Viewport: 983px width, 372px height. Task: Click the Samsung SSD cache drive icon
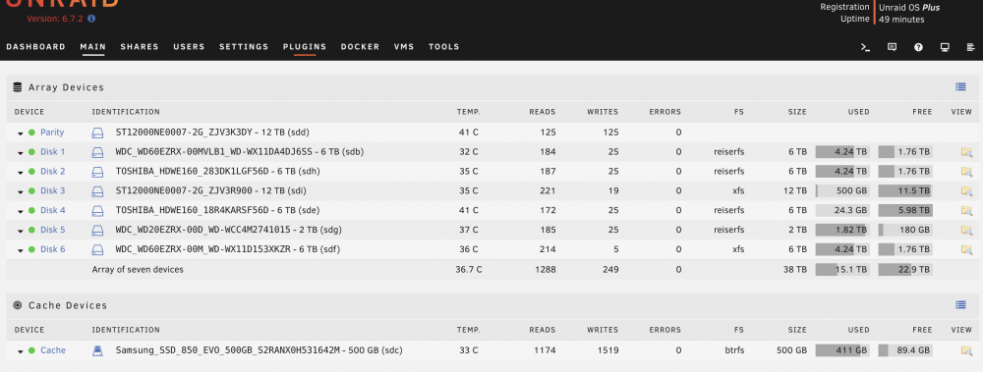(97, 350)
